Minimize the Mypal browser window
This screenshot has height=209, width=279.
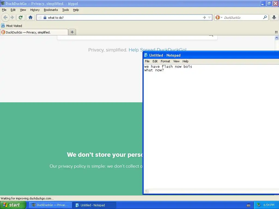coord(263,3)
